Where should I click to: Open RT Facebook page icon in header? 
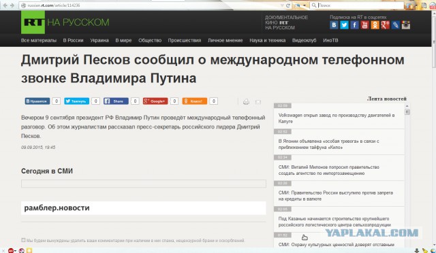(x=354, y=25)
